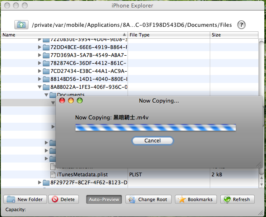Minimize the Now Copying dialog

(x=71, y=101)
